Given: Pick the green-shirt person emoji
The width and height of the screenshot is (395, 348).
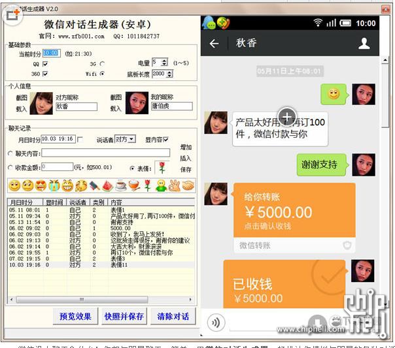Looking at the screenshot, I should tap(162, 186).
